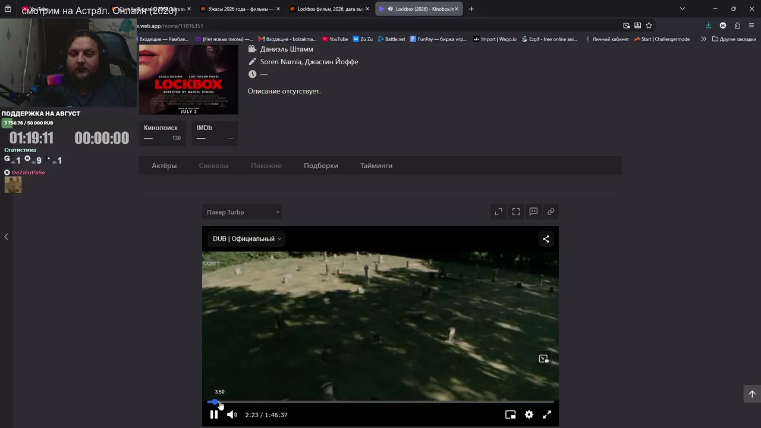
Task: Open the Start | Challengermode bookmark
Action: [x=662, y=39]
